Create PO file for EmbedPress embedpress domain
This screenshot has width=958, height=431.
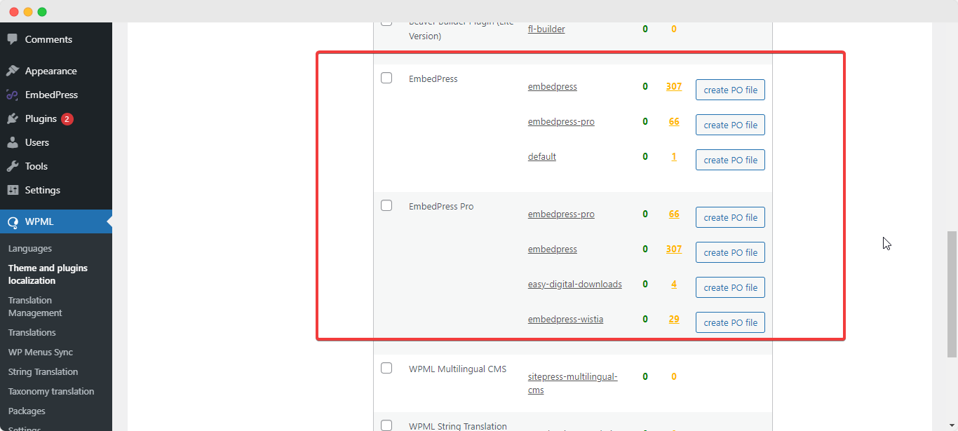click(x=730, y=90)
